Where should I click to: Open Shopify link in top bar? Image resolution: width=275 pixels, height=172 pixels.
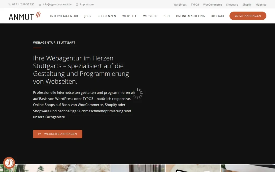pyautogui.click(x=247, y=5)
